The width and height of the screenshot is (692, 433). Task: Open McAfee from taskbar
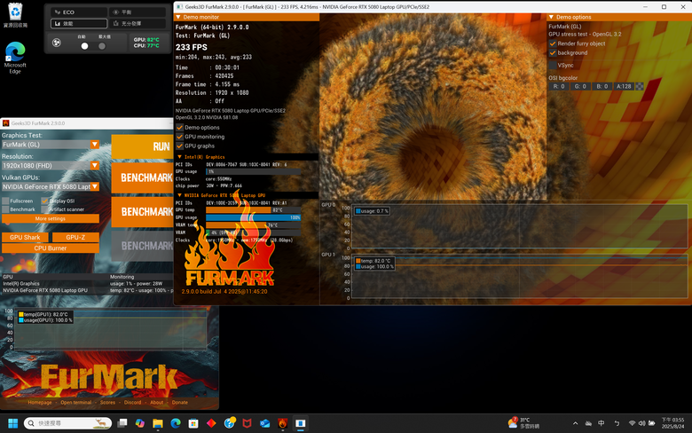click(x=248, y=423)
